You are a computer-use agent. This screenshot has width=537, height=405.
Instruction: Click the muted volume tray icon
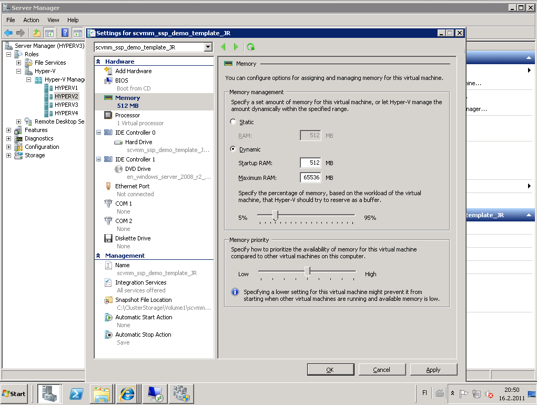click(489, 394)
